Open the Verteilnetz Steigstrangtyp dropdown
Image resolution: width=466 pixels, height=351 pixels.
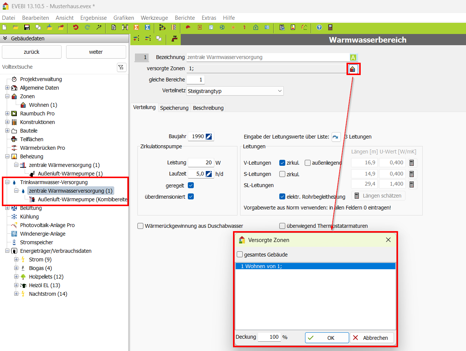[235, 91]
